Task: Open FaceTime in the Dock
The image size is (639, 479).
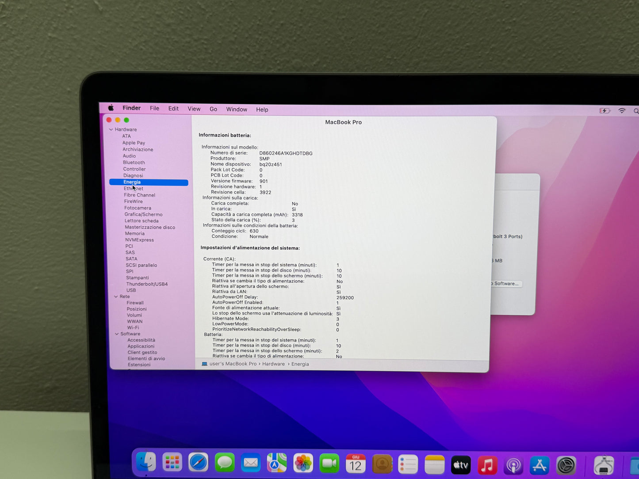Action: tap(329, 464)
